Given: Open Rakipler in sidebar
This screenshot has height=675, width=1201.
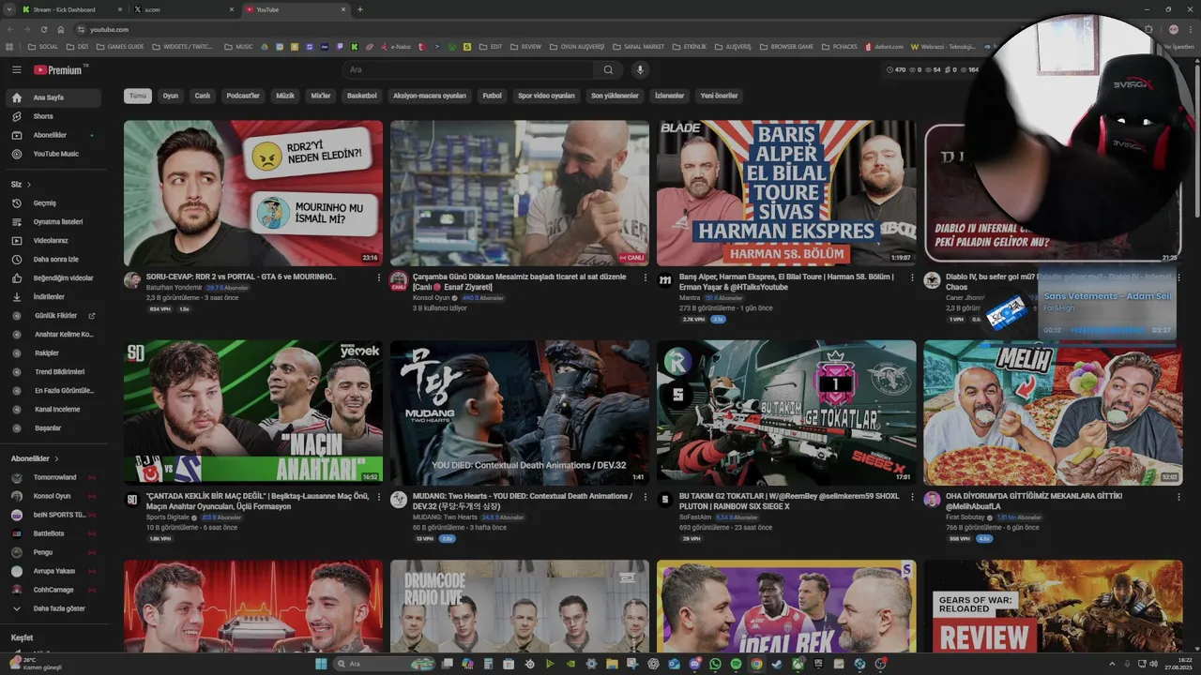Looking at the screenshot, I should point(53,352).
